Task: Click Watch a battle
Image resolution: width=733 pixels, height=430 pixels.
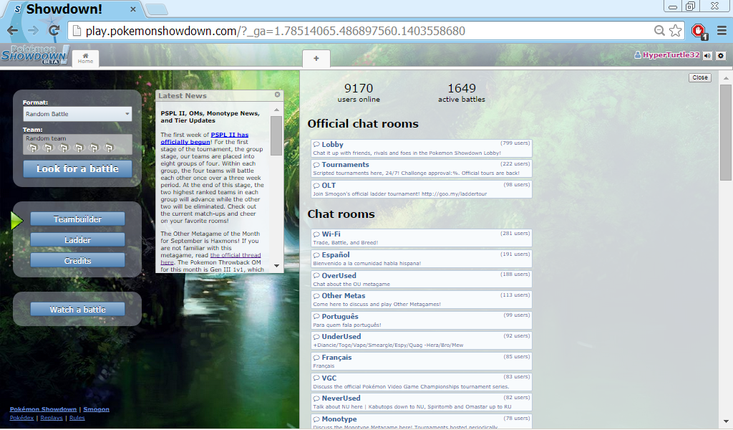Action: tap(77, 310)
